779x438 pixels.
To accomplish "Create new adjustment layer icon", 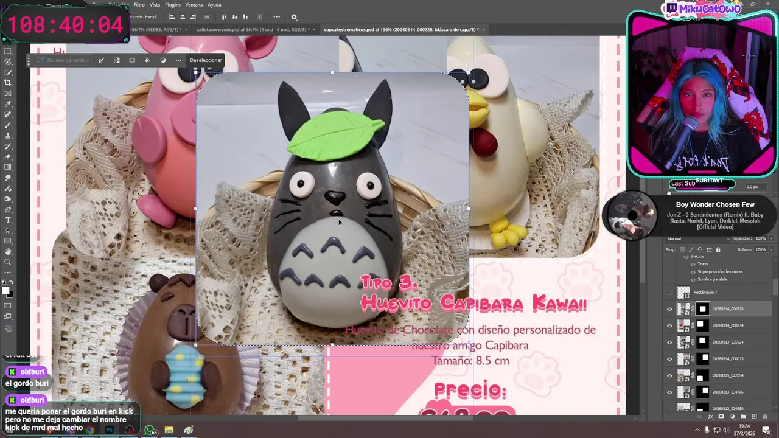I will click(x=732, y=417).
